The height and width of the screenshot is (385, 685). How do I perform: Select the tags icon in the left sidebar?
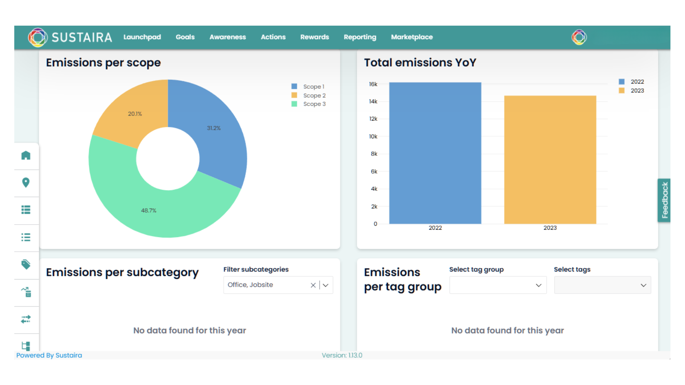pyautogui.click(x=26, y=265)
